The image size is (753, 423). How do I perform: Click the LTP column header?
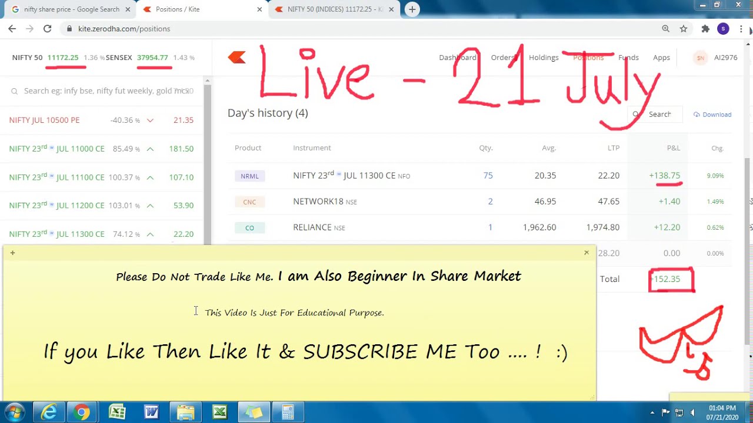point(614,148)
